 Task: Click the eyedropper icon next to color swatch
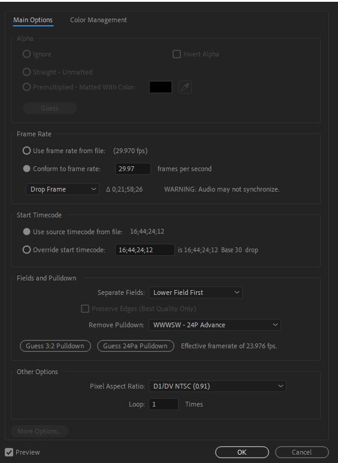(x=185, y=87)
